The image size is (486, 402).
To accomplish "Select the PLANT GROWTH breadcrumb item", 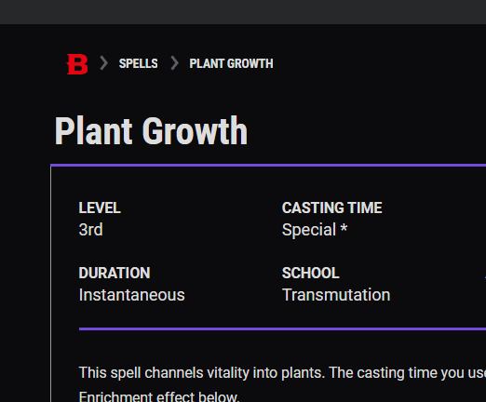I will tap(231, 63).
